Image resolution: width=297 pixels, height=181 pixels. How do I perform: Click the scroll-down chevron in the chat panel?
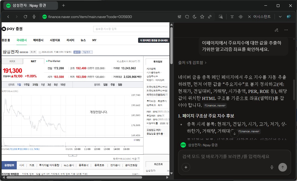tap(234, 133)
